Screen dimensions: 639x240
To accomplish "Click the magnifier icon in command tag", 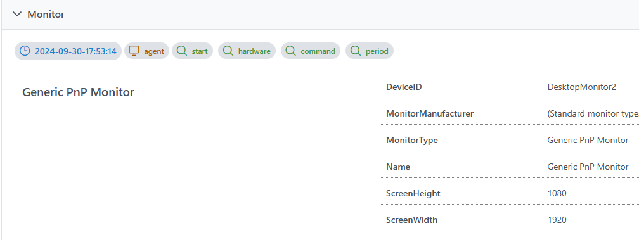I will coord(291,51).
